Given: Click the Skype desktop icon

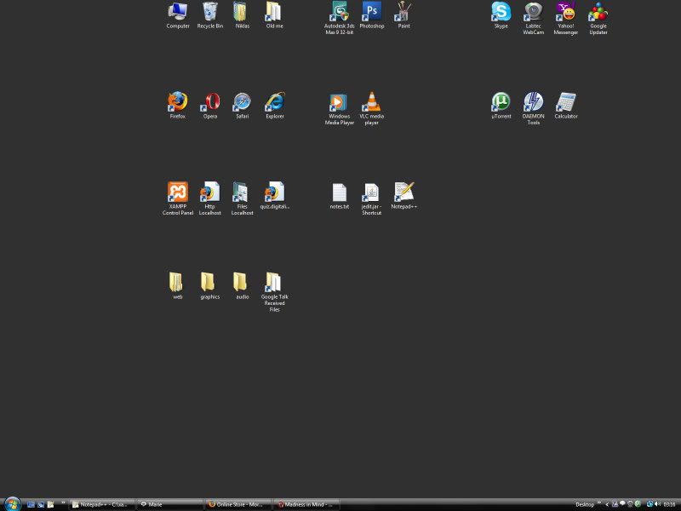Looking at the screenshot, I should tap(501, 12).
